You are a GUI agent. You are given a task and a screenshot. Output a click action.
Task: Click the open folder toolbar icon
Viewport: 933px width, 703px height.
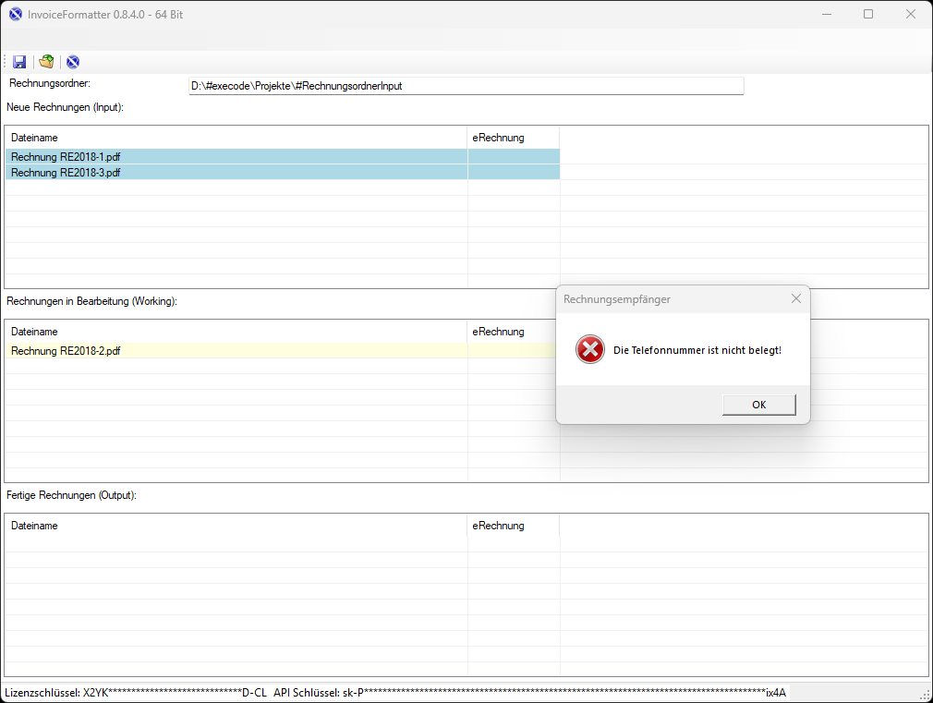46,62
